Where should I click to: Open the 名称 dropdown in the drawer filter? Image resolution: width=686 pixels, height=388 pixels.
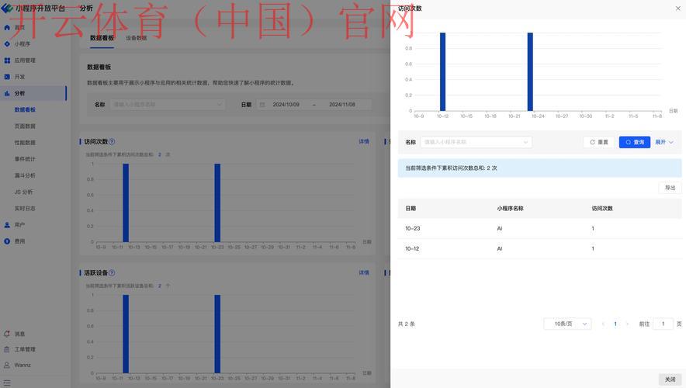[476, 142]
